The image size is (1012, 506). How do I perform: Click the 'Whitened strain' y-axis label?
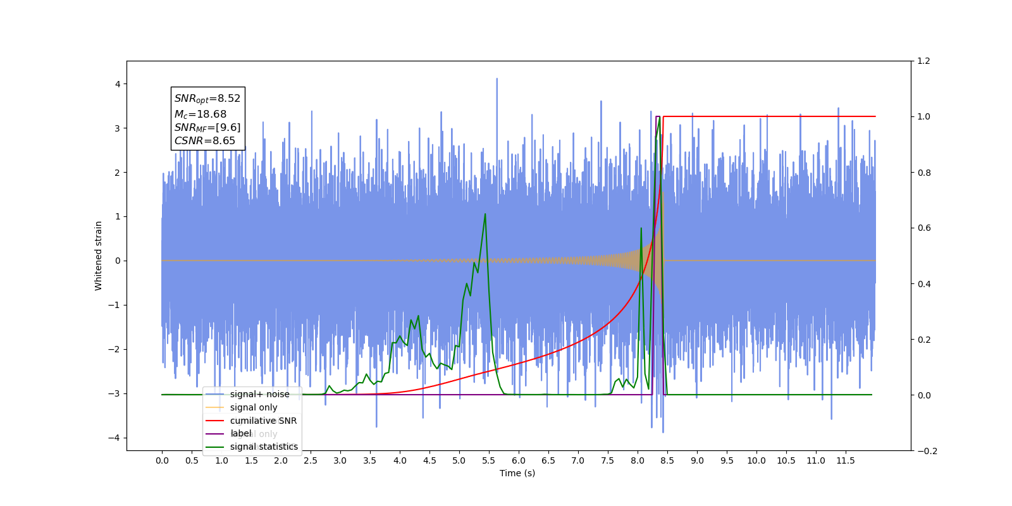tap(99, 256)
